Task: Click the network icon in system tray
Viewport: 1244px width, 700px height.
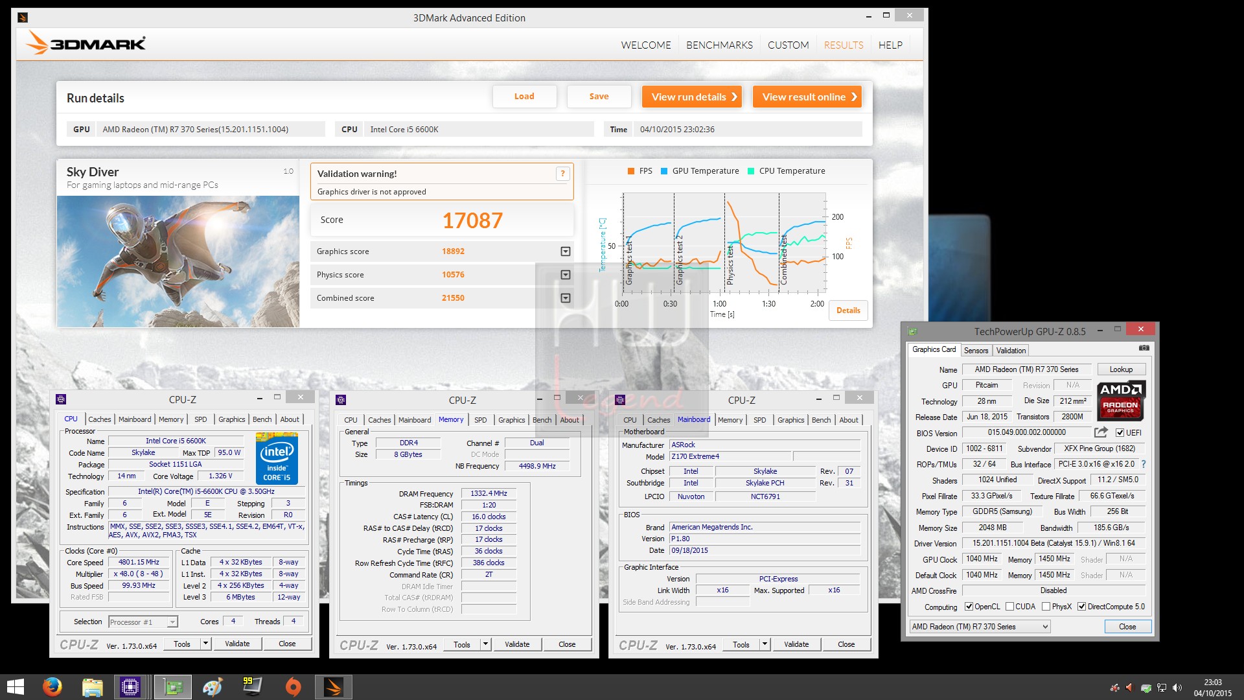Action: (x=1162, y=688)
